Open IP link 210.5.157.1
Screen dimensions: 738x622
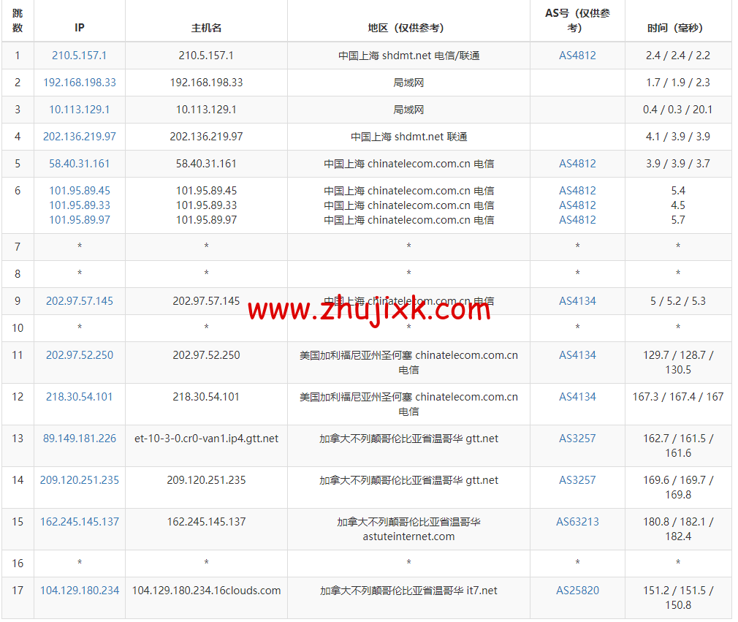(x=79, y=56)
